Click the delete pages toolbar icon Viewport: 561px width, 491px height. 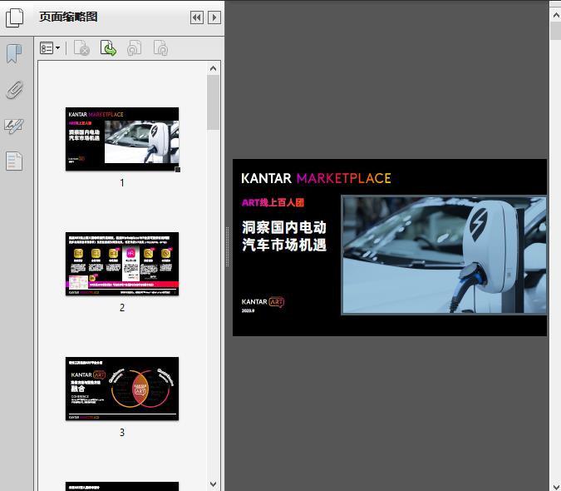click(x=81, y=48)
